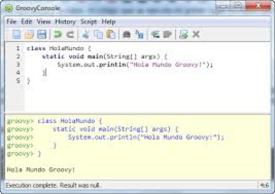Redo the edit with the grey arrow
This screenshot has height=194, width=275.
click(x=70, y=34)
